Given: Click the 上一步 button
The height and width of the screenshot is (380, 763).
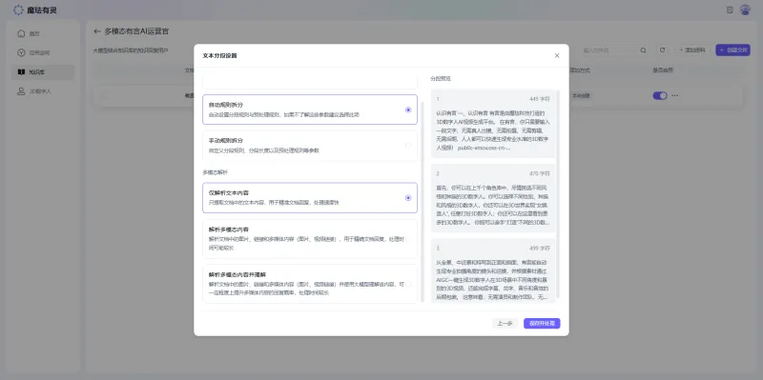Looking at the screenshot, I should click(505, 323).
